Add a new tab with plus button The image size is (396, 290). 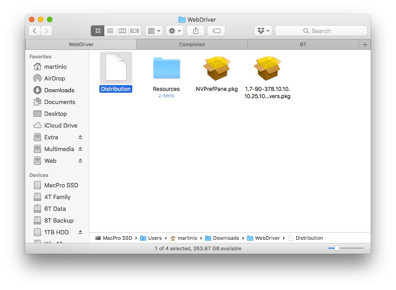[365, 44]
